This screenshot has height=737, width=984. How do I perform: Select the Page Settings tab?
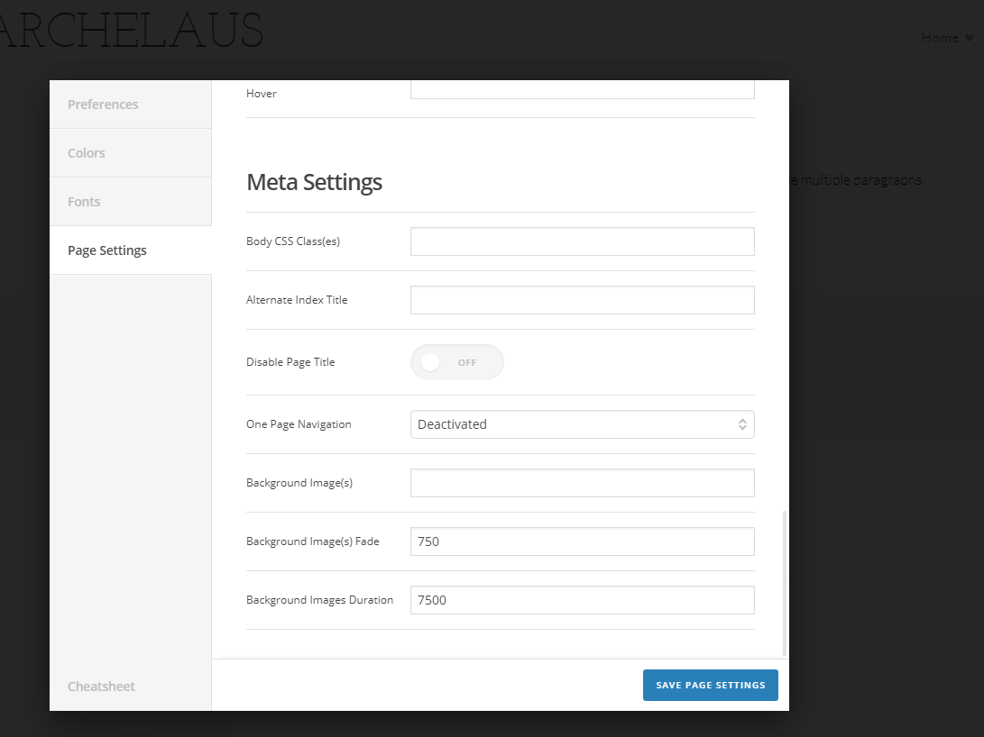(107, 250)
